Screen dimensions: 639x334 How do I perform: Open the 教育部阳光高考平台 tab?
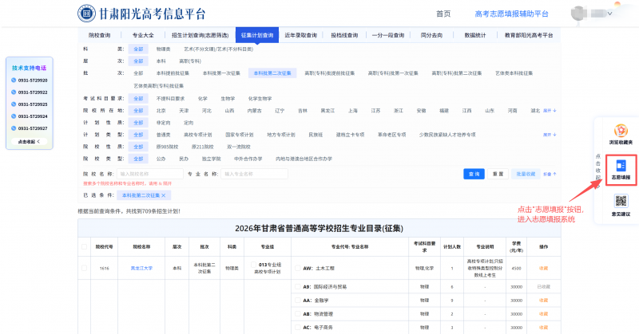coord(529,35)
